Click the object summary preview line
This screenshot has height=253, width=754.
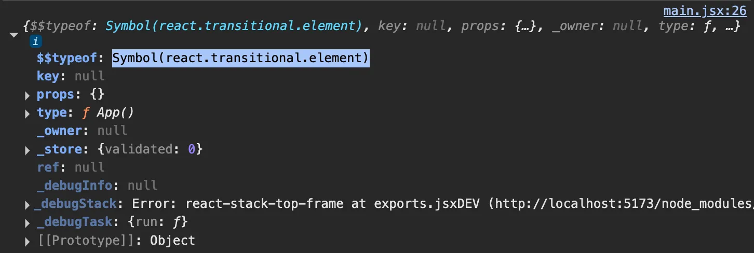coord(382,26)
